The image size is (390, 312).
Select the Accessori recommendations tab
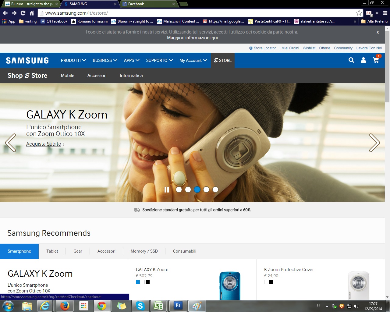point(106,251)
